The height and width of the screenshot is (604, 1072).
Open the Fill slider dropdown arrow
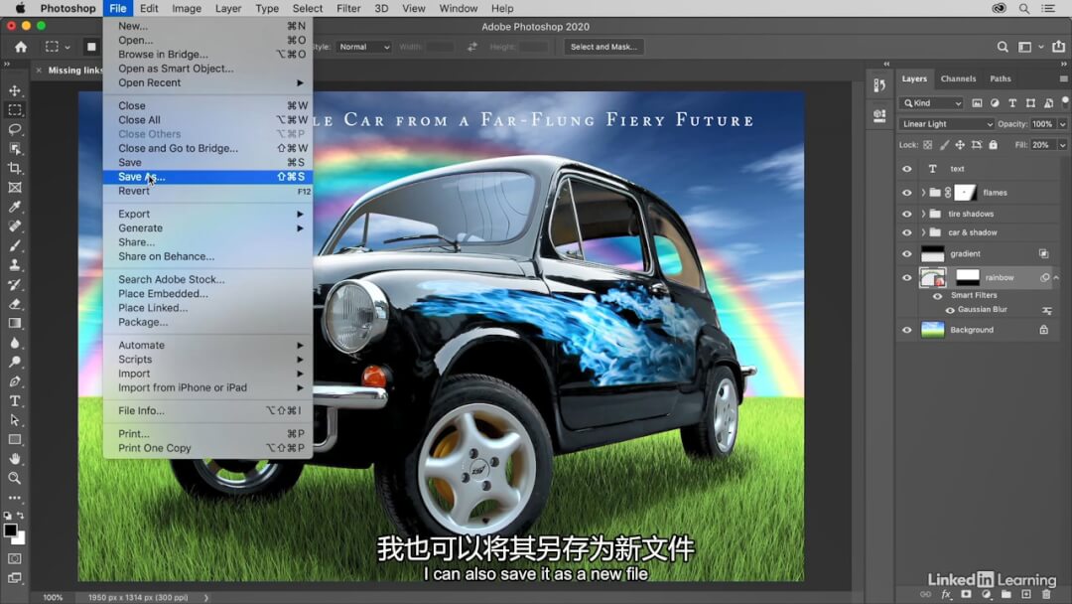coord(1062,145)
